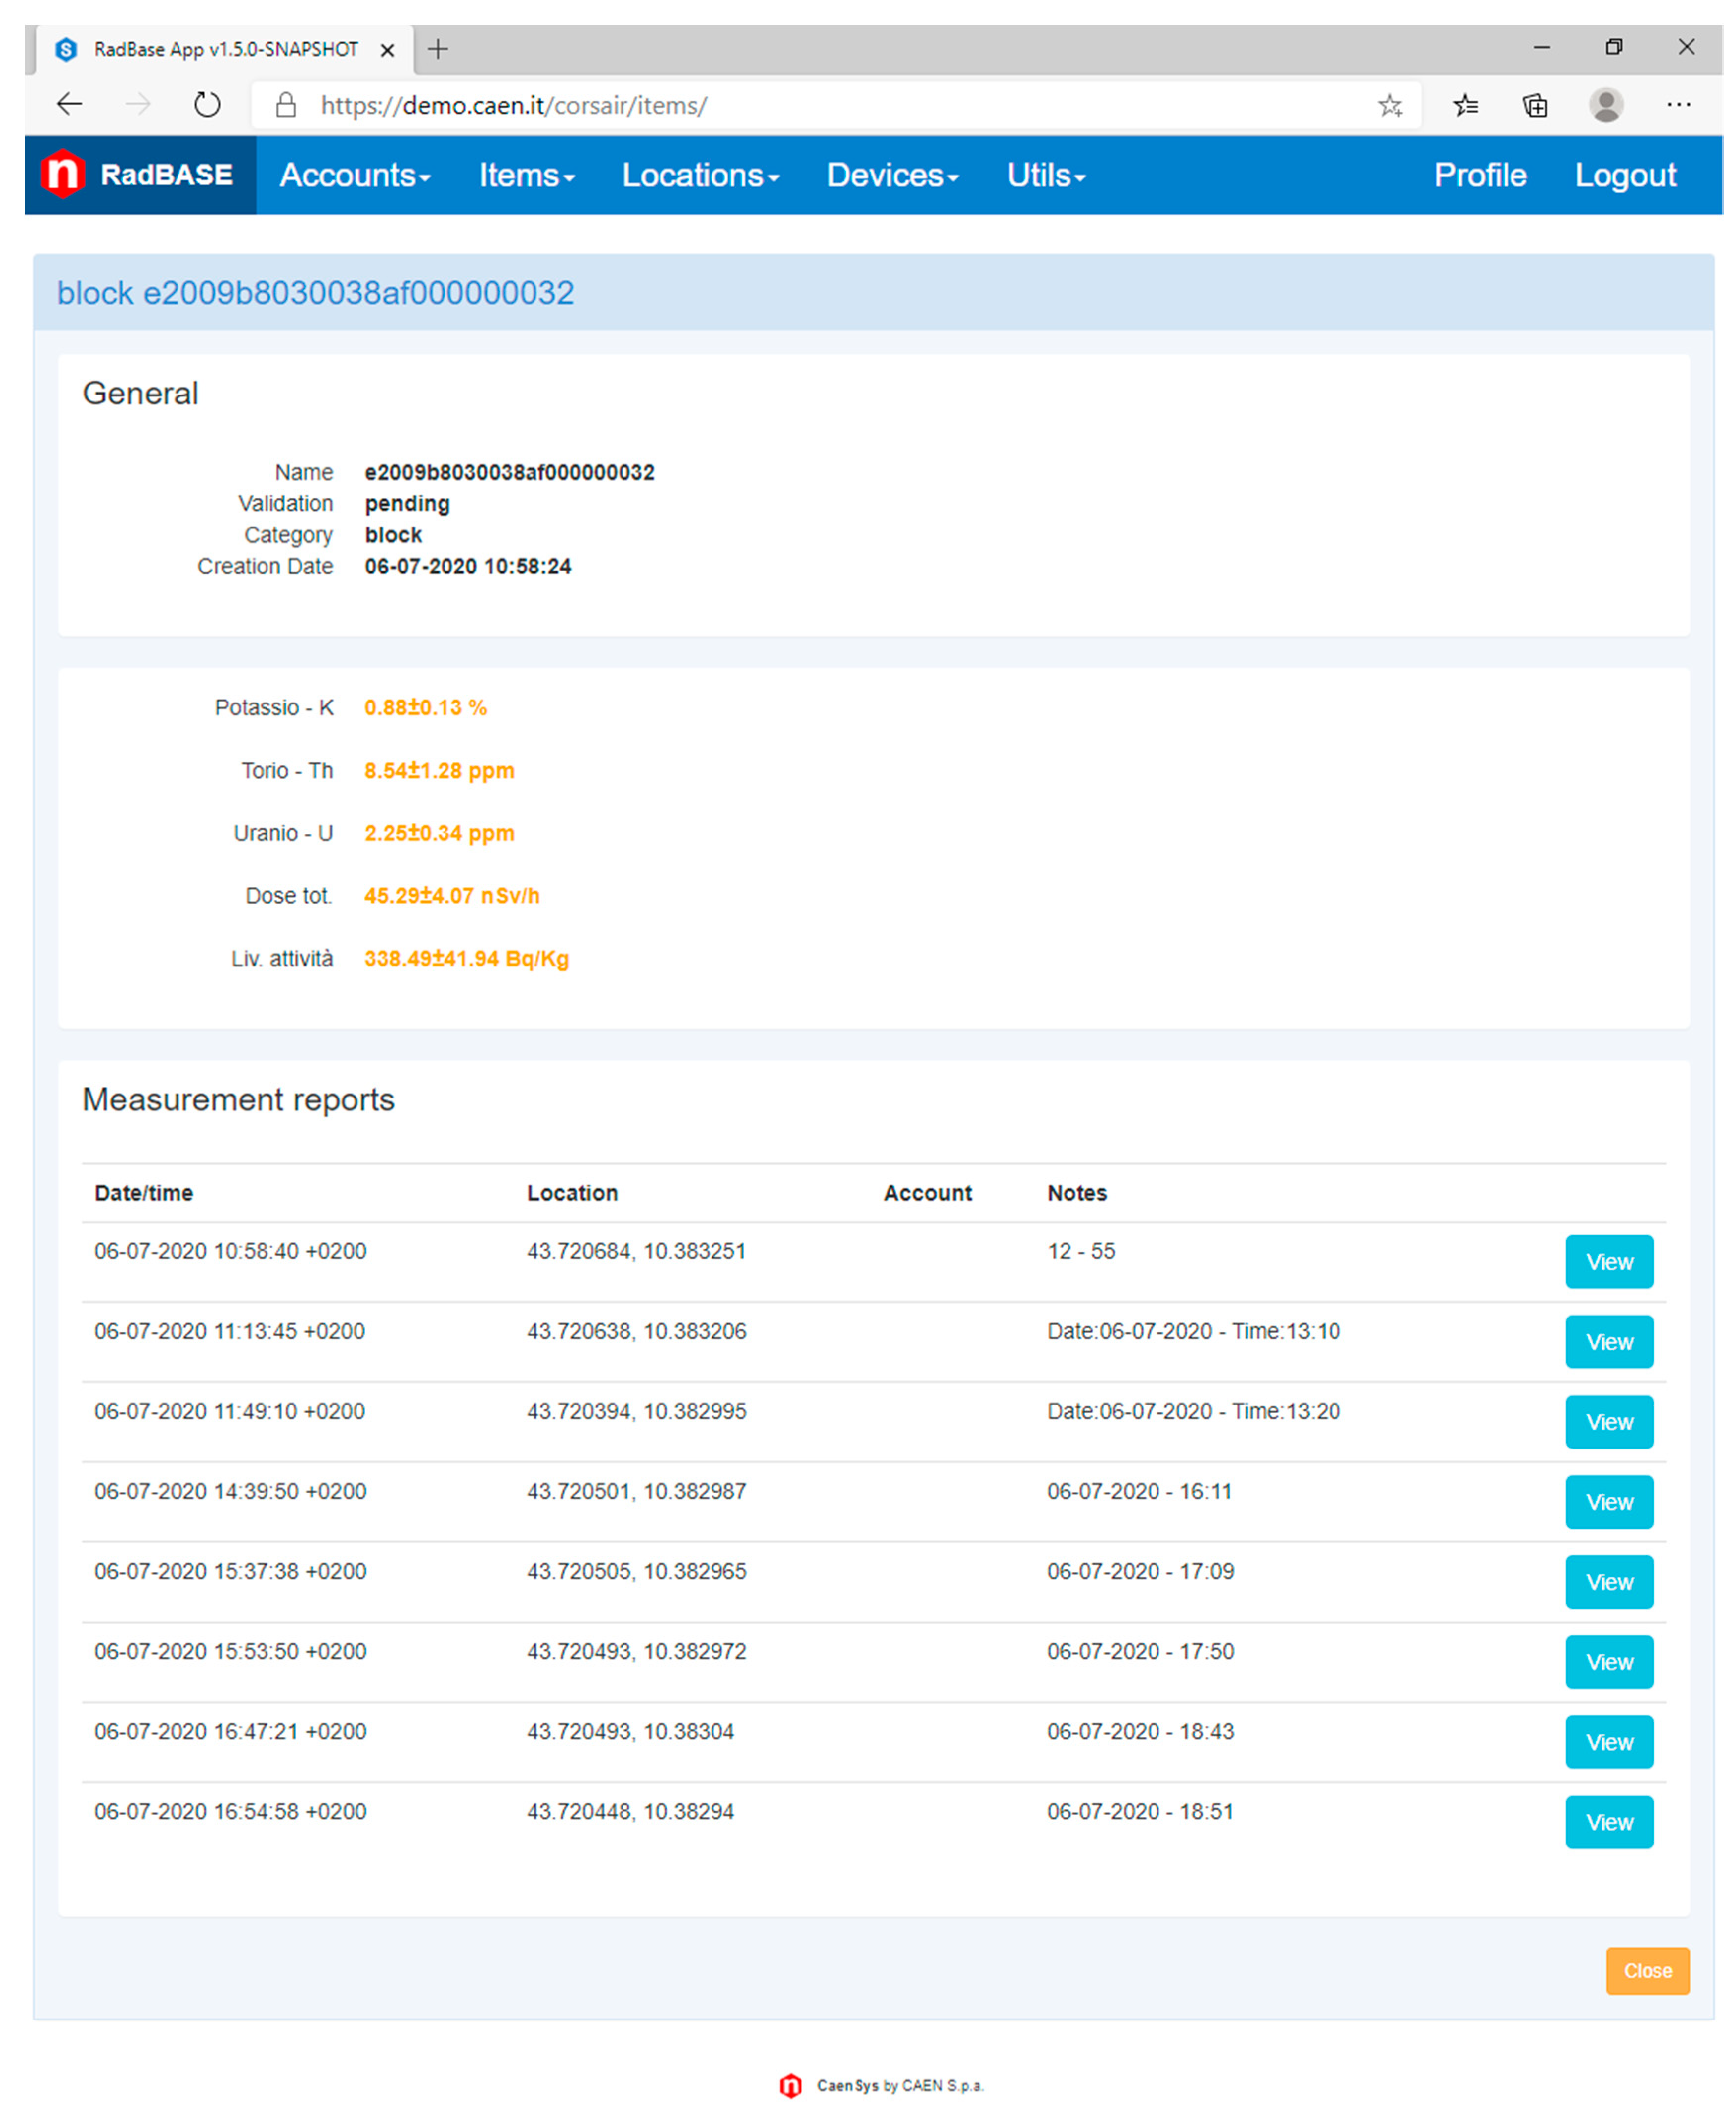Open a new browser tab

[x=438, y=49]
